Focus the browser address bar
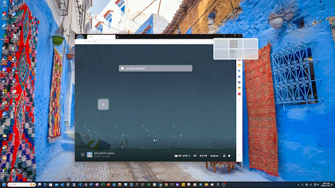 153,42
